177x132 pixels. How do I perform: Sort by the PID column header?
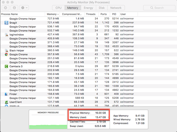pyautogui.click(x=114, y=14)
